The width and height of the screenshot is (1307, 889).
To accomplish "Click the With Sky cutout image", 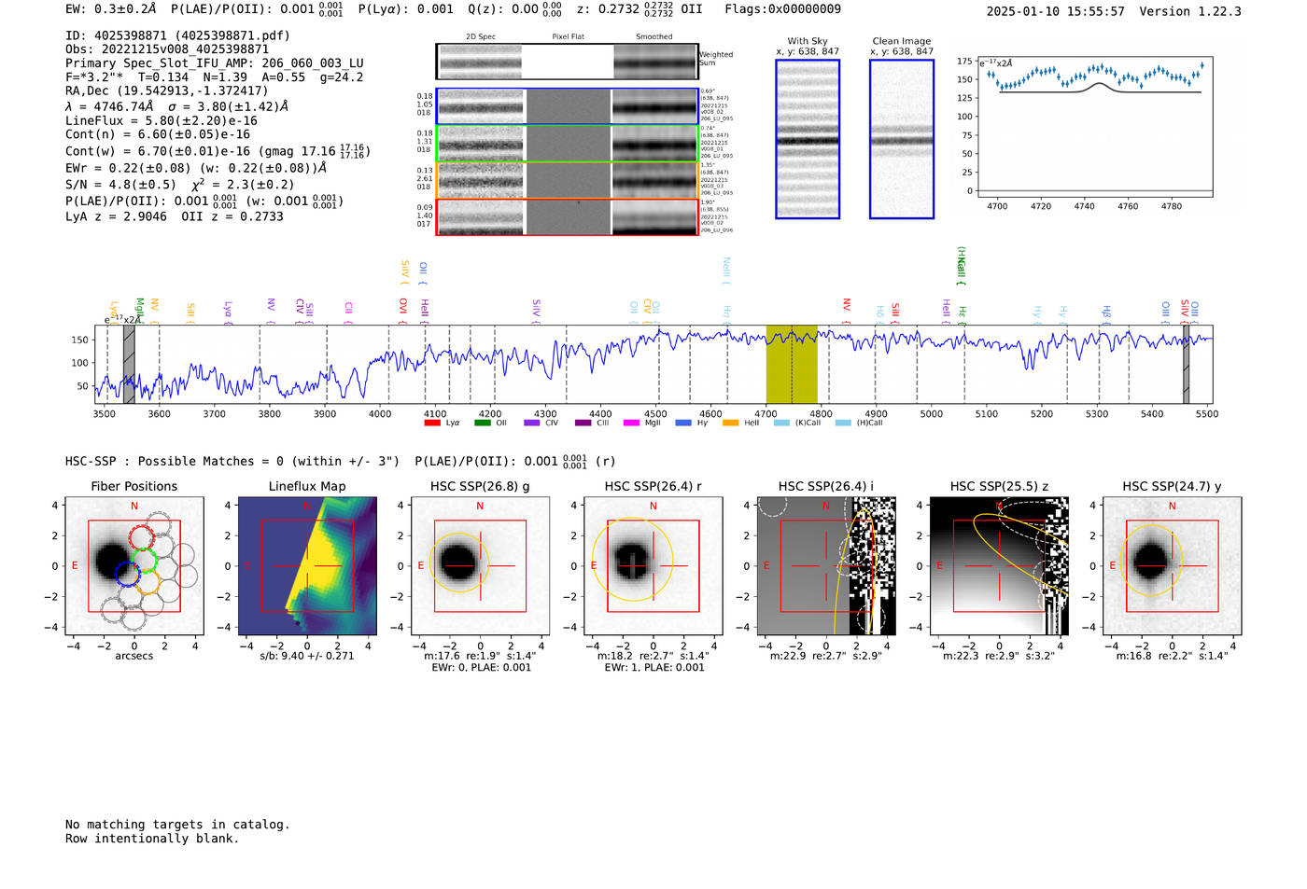I will [x=808, y=139].
